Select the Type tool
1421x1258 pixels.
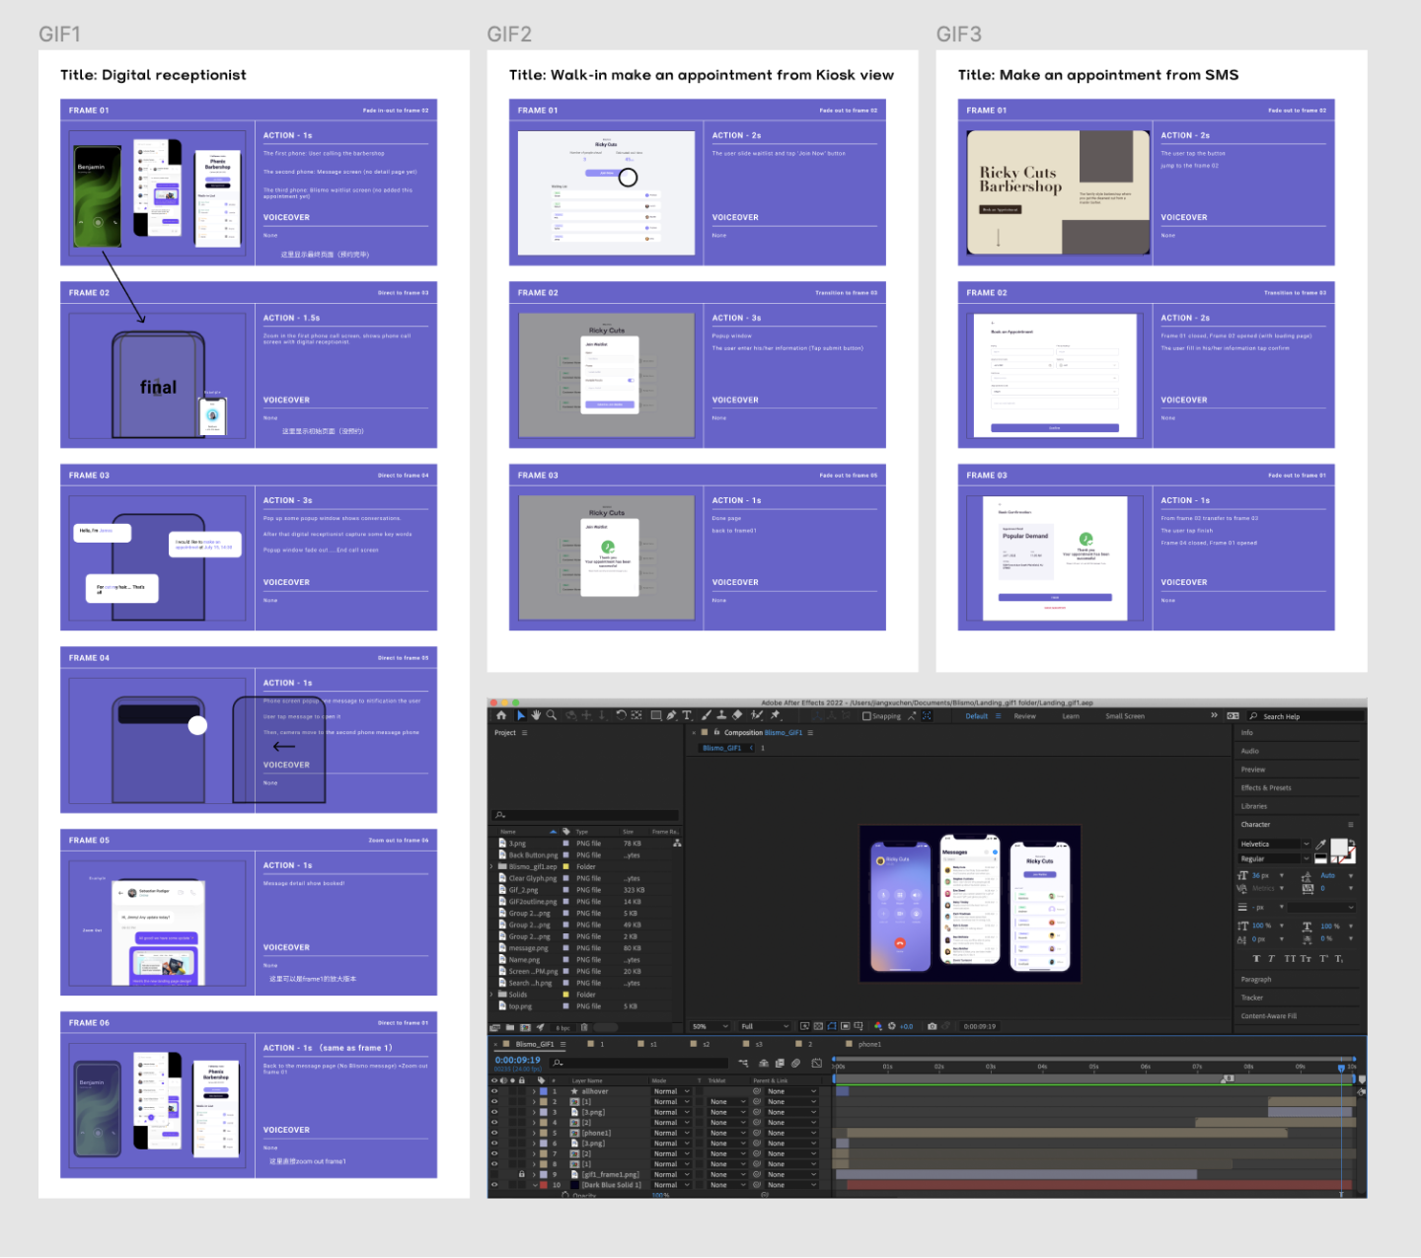[x=687, y=715]
